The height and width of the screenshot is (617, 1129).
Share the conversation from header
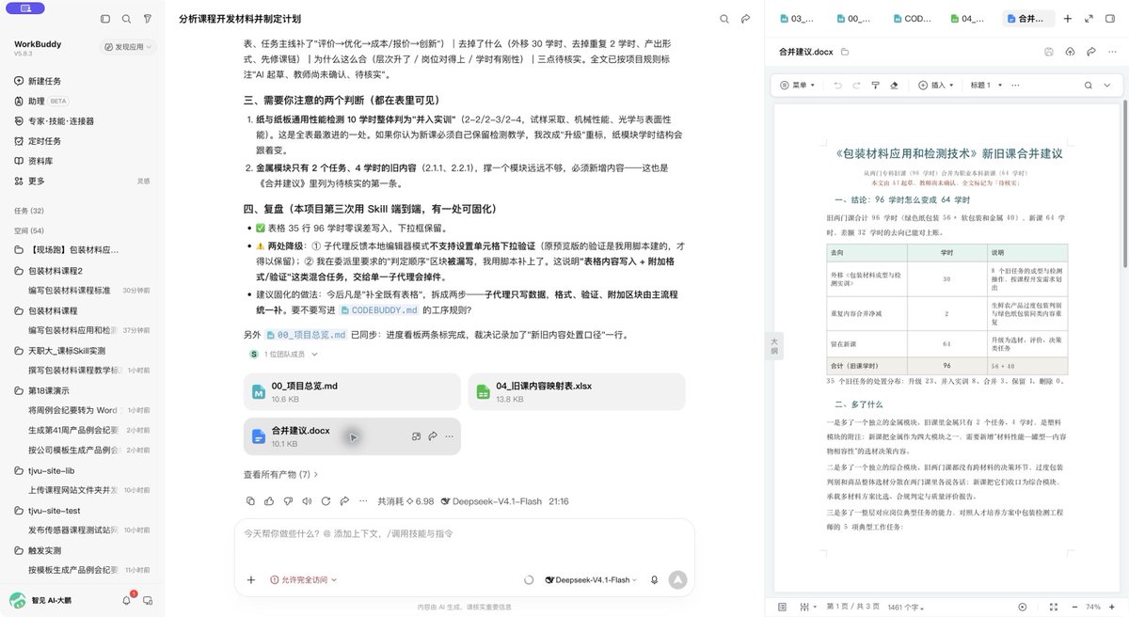pos(746,19)
